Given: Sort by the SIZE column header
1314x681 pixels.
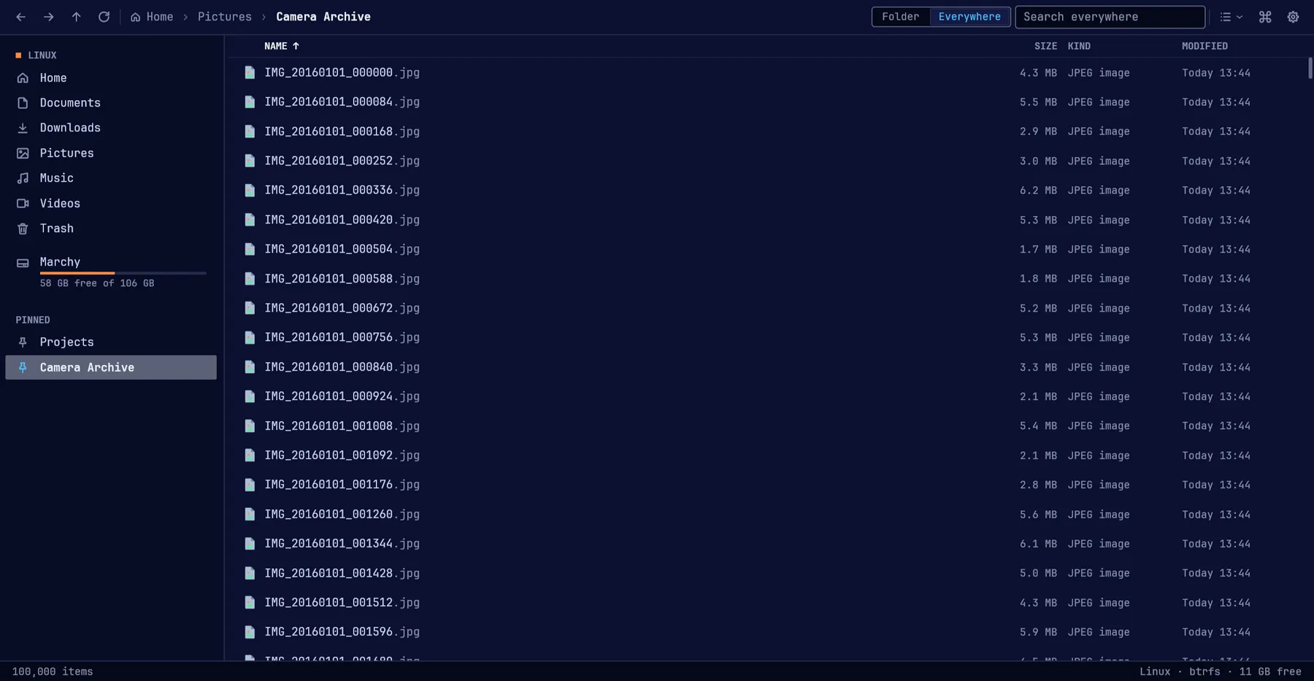Looking at the screenshot, I should click(x=1045, y=46).
